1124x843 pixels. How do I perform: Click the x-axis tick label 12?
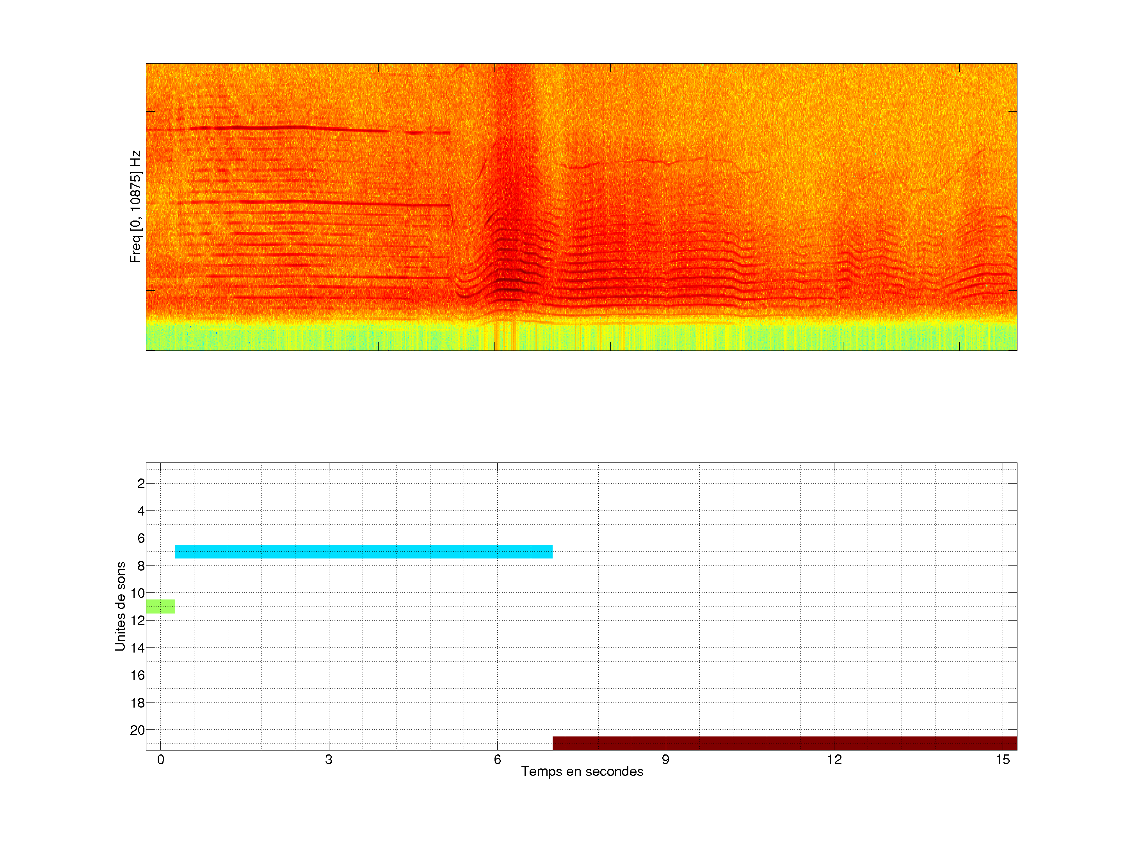(834, 759)
